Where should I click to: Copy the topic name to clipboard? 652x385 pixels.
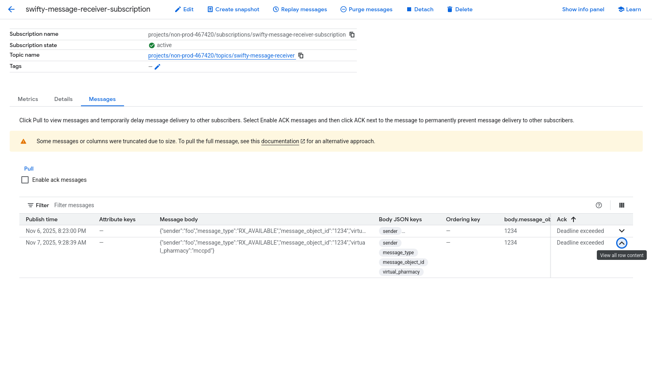301,56
